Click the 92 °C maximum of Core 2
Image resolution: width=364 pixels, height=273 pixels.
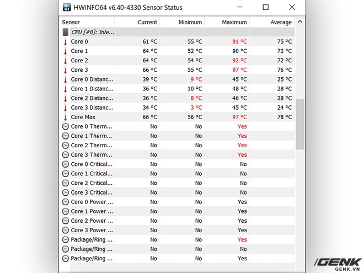[239, 61]
